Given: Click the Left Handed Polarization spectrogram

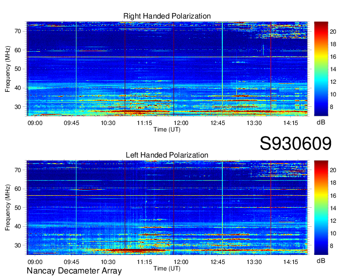Looking at the screenshot, I should [167, 208].
